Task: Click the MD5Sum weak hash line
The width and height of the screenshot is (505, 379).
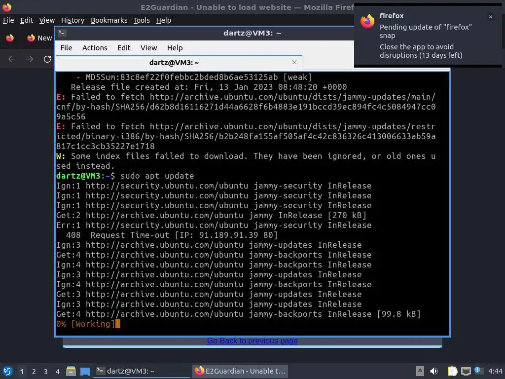Action: coord(194,77)
